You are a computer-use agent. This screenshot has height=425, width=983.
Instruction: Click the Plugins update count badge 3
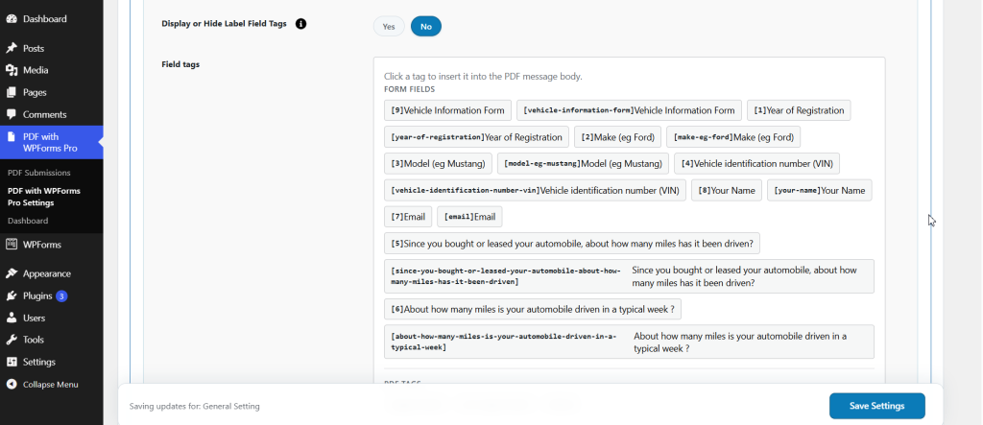tap(61, 295)
